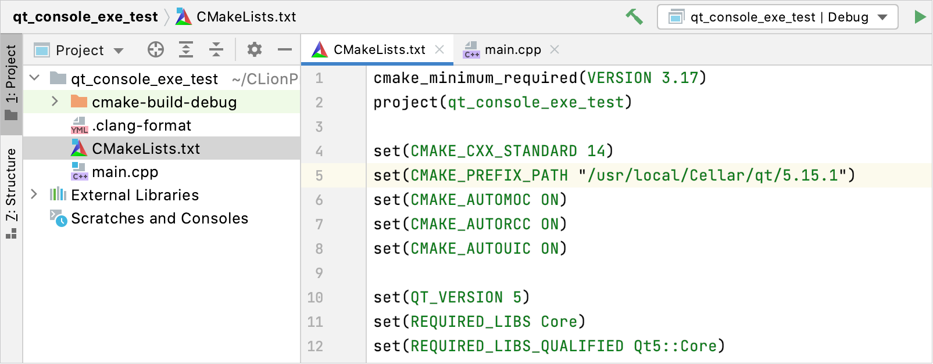
Task: Click the CMake icon in the breadcrumb bar
Action: tap(184, 17)
